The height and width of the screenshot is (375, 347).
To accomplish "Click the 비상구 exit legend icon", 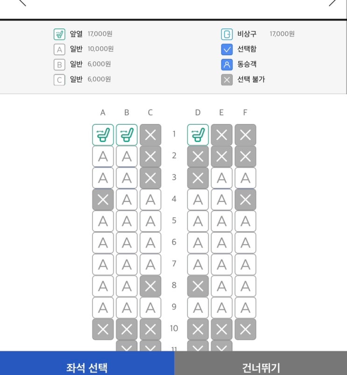I will coord(227,34).
